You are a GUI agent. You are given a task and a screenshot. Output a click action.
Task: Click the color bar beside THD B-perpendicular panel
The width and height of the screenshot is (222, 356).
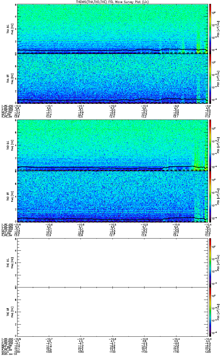pyautogui.click(x=210, y=146)
